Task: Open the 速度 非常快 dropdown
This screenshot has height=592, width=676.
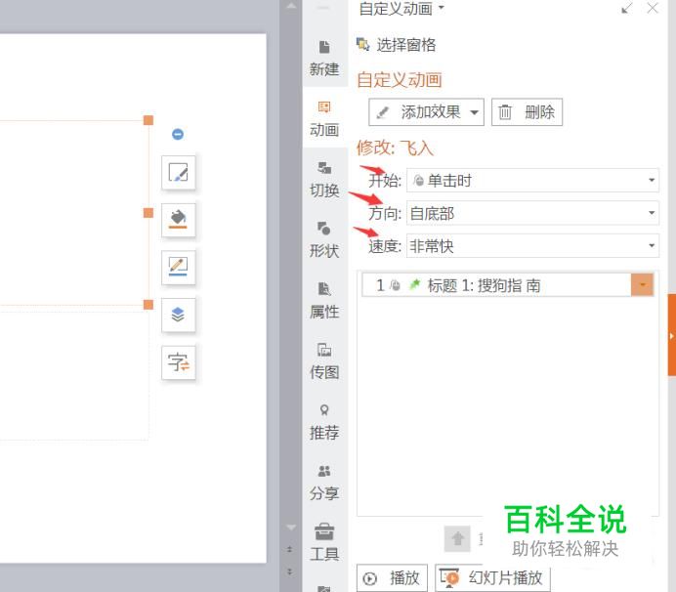Action: click(532, 246)
